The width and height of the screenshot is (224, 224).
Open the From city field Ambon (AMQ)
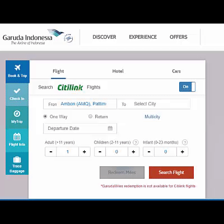80,104
